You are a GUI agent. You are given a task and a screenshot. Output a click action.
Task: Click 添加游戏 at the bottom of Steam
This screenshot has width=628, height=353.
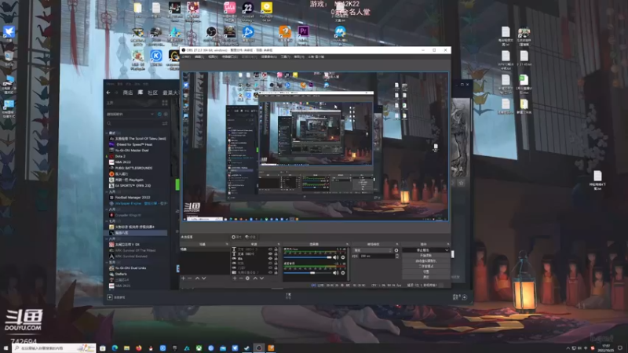click(116, 297)
